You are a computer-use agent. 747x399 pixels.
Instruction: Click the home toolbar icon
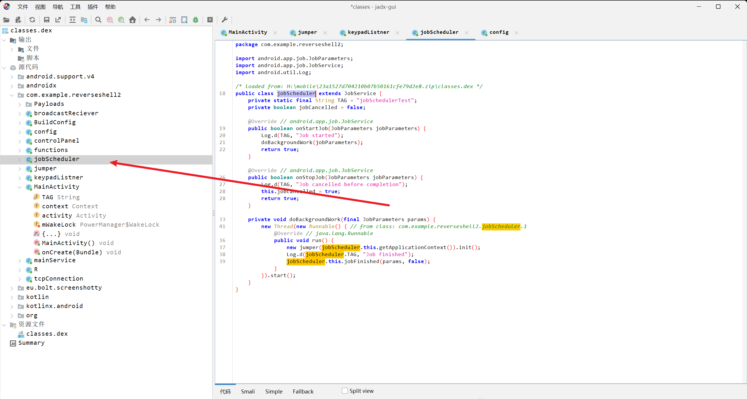(x=133, y=20)
